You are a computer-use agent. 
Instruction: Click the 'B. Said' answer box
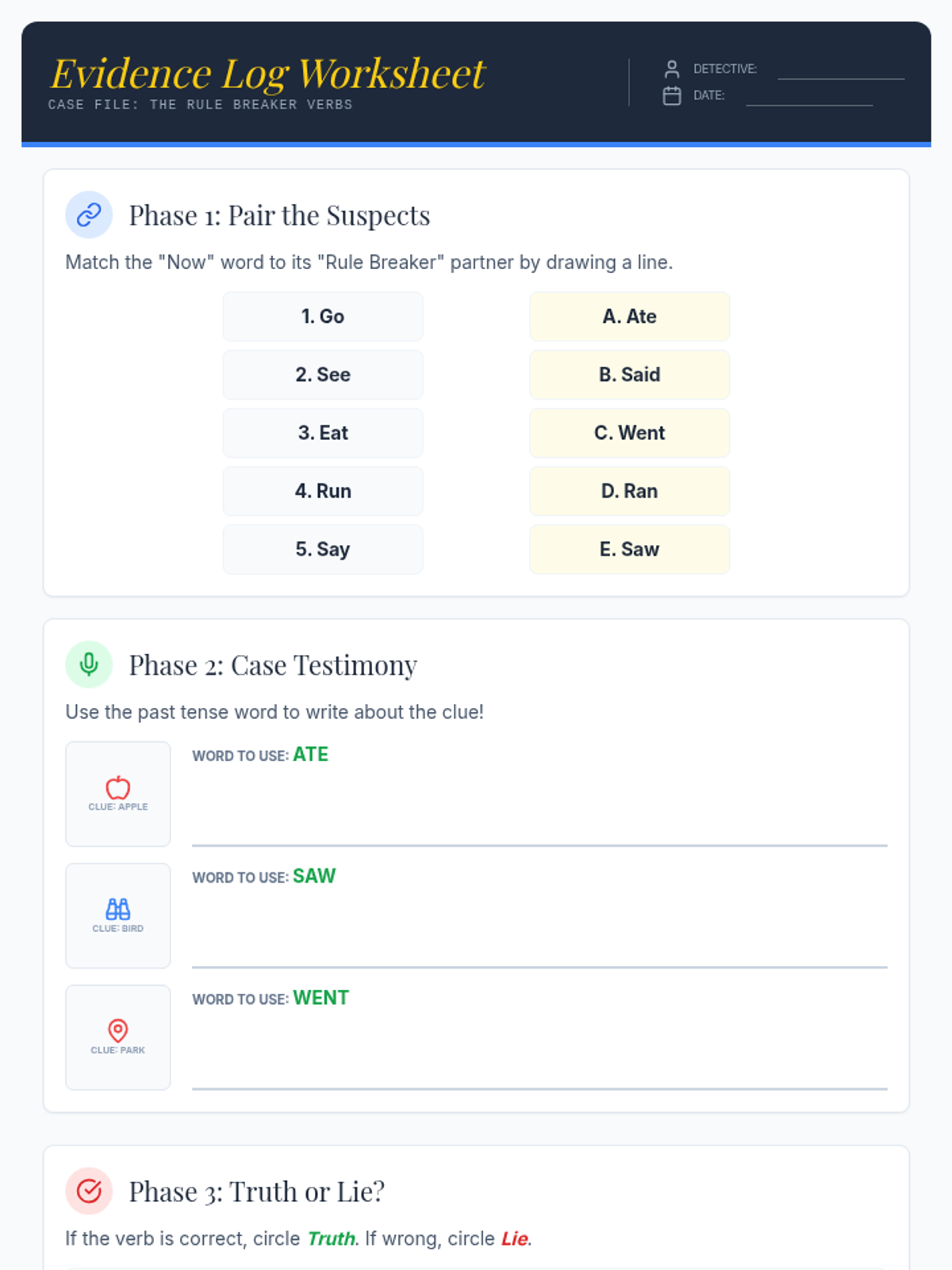(x=630, y=375)
